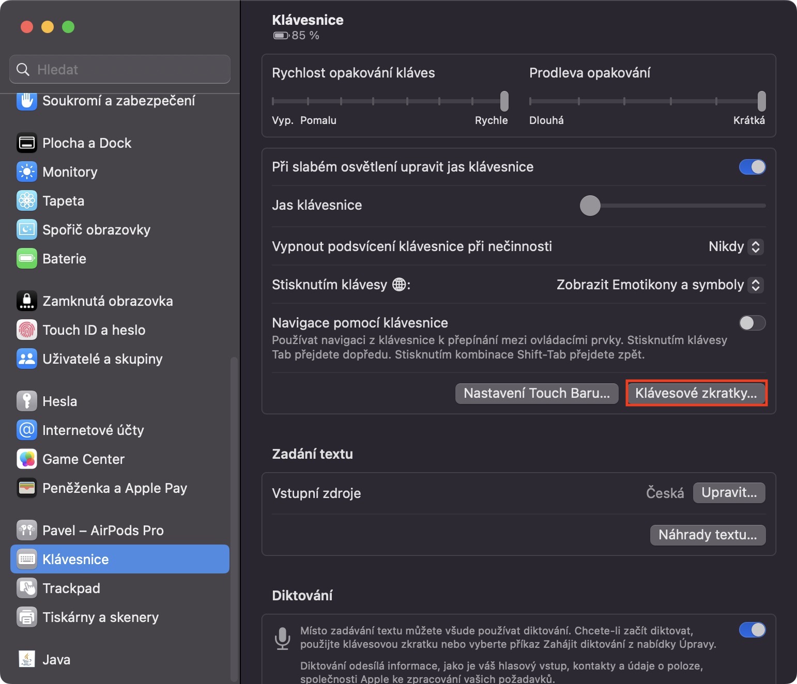The width and height of the screenshot is (797, 684).
Task: Click the Klávesové zkratky… button
Action: (x=696, y=393)
